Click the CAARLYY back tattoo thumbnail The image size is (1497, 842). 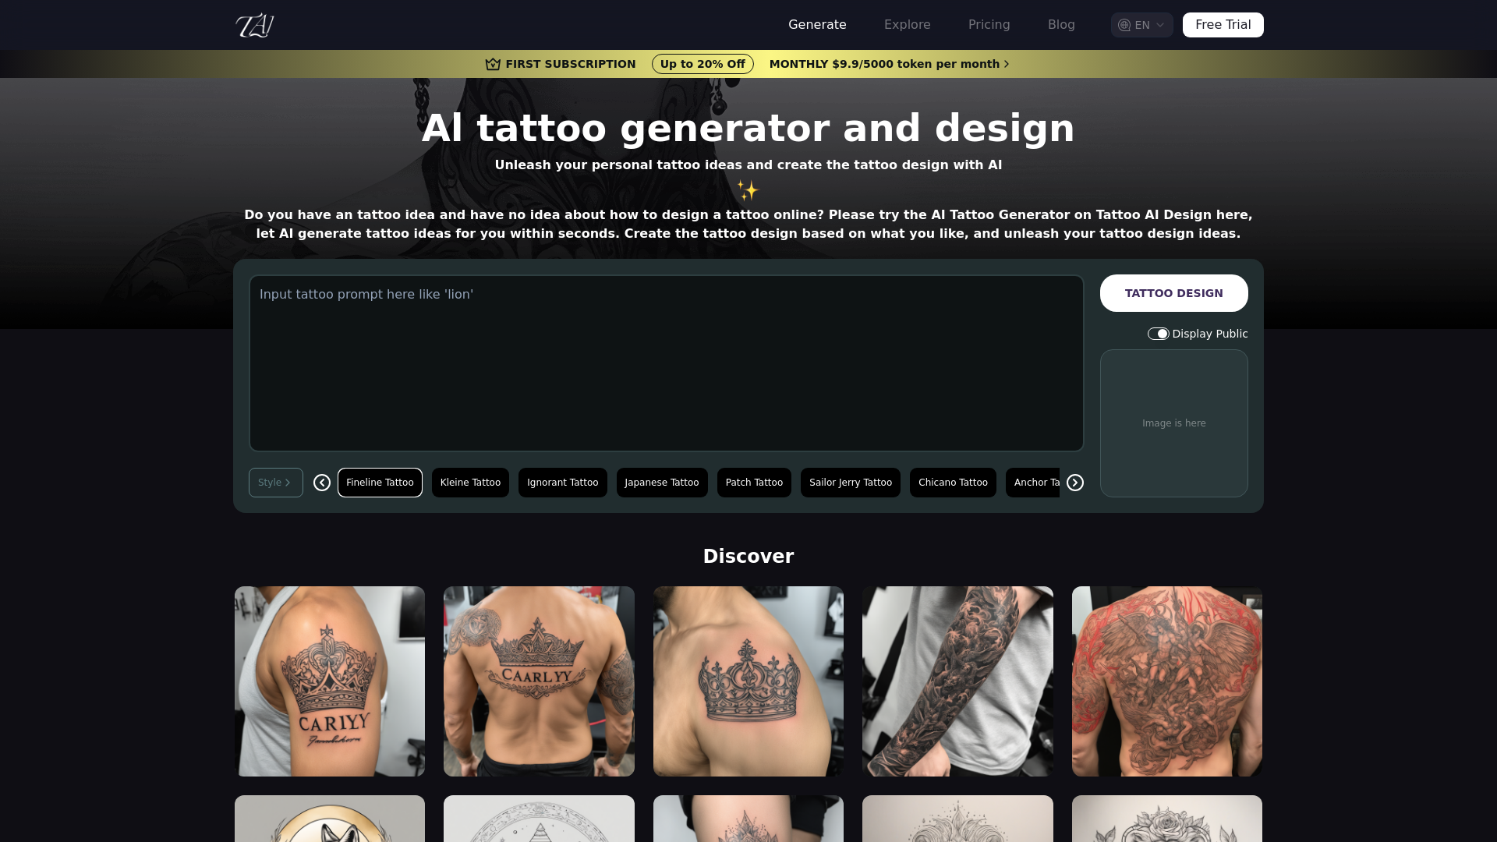539,681
